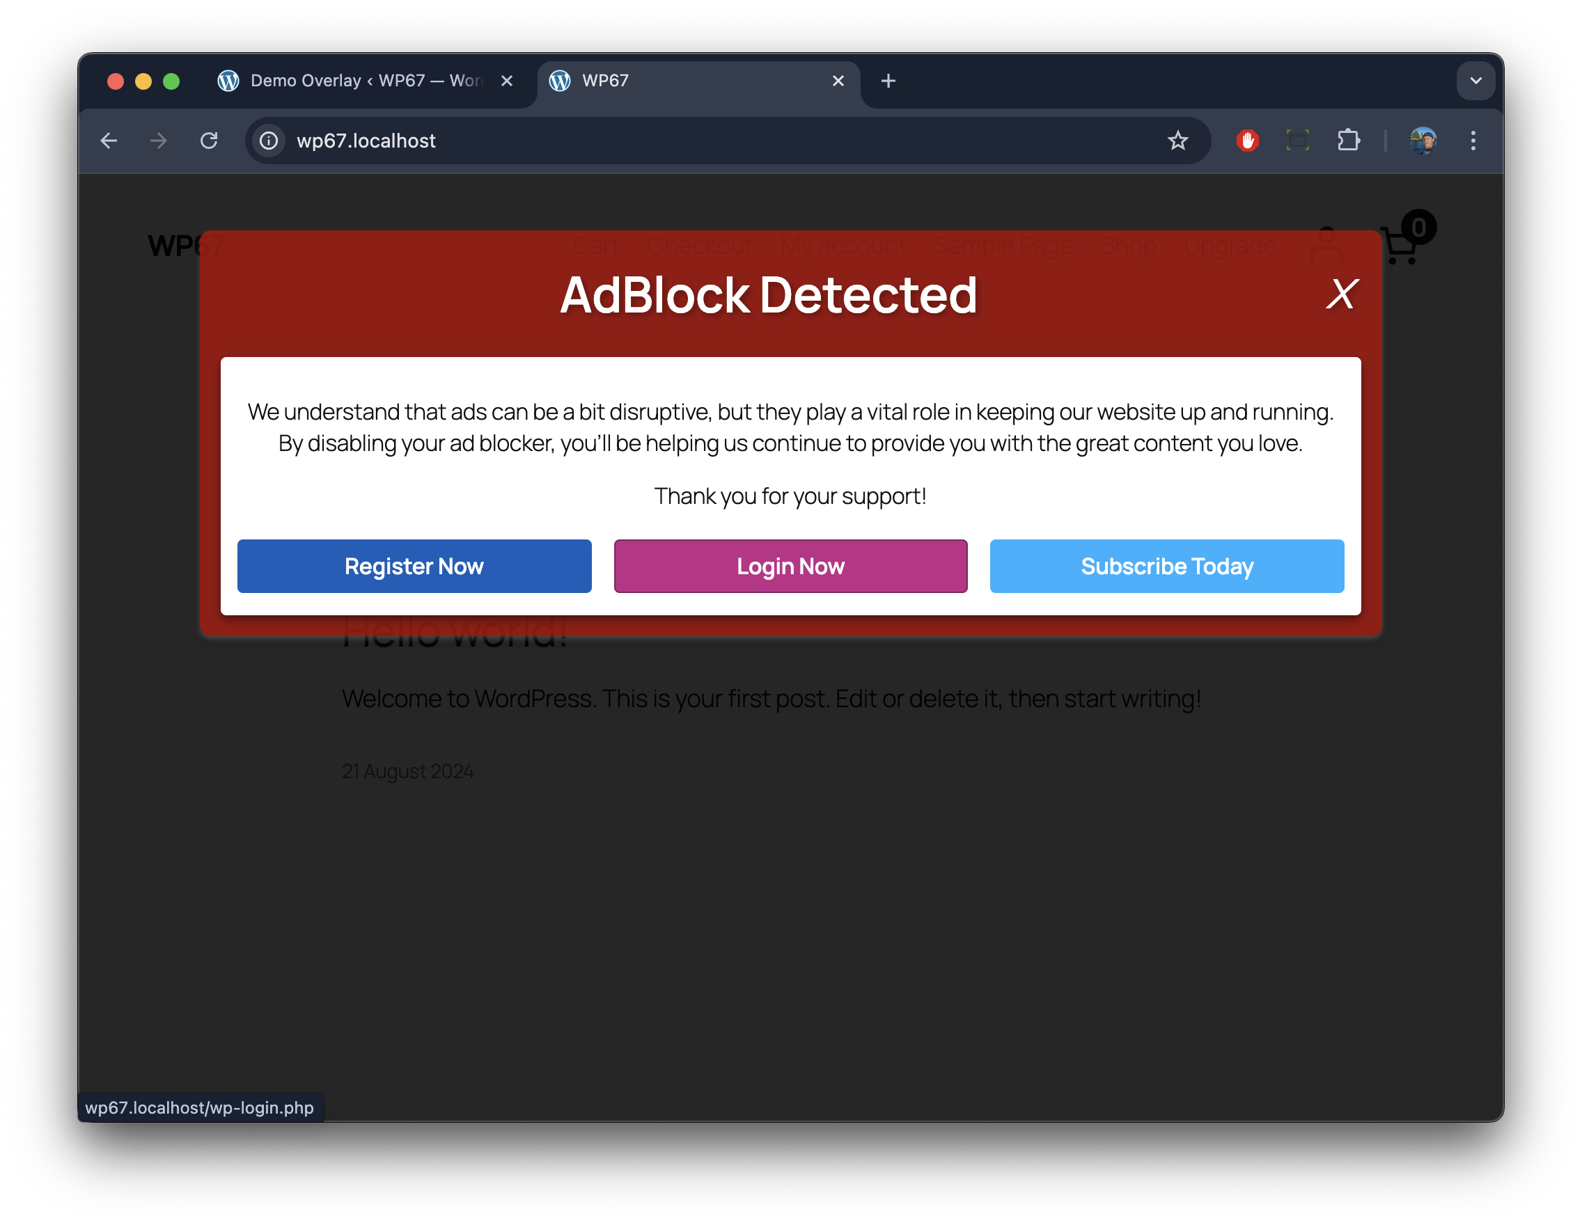View site information icon in address bar
Screen dimensions: 1582x1225
pyautogui.click(x=269, y=141)
